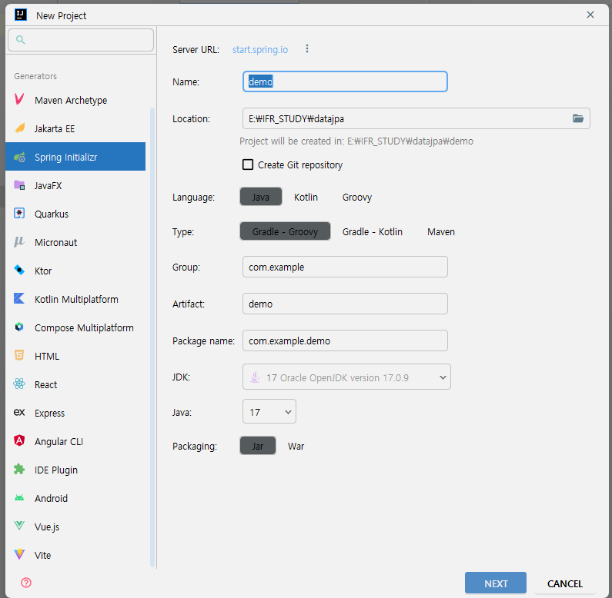Select the Ktor generator entry
This screenshot has width=612, height=598.
tap(75, 271)
